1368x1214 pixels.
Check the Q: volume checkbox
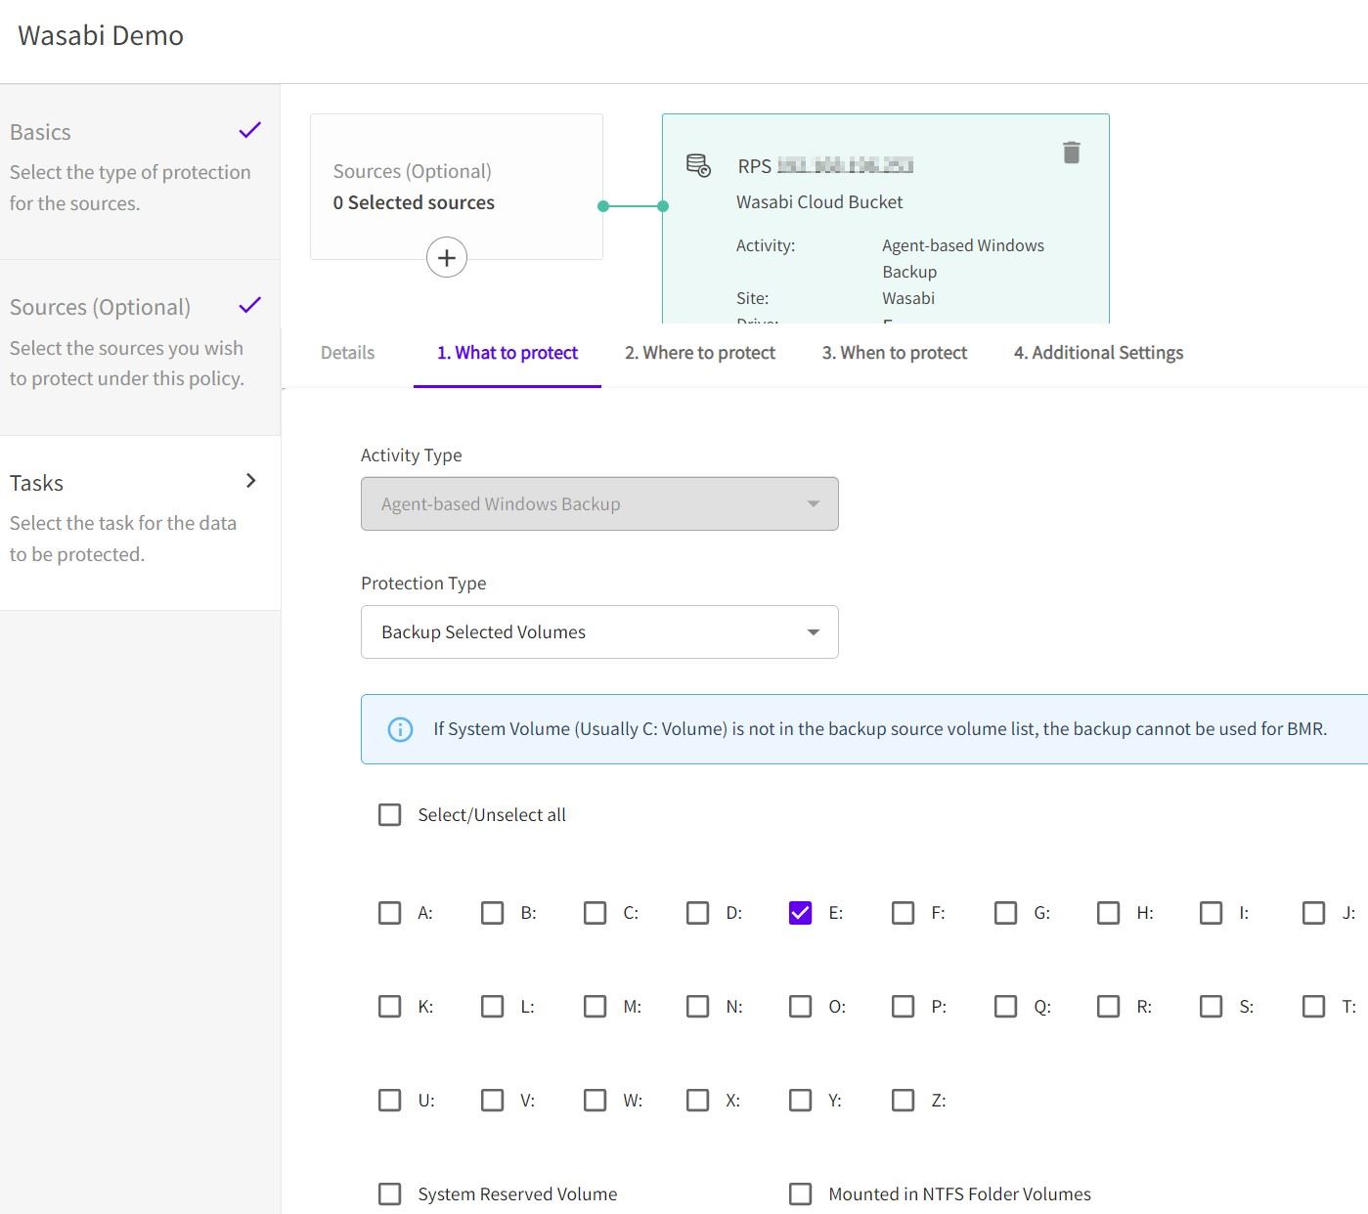1005,1007
